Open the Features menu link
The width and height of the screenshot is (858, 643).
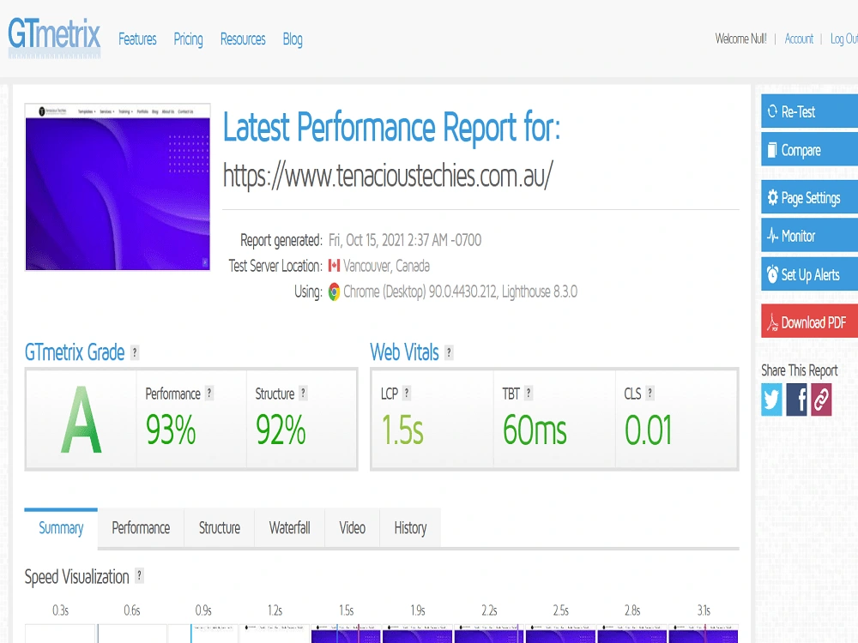[137, 39]
